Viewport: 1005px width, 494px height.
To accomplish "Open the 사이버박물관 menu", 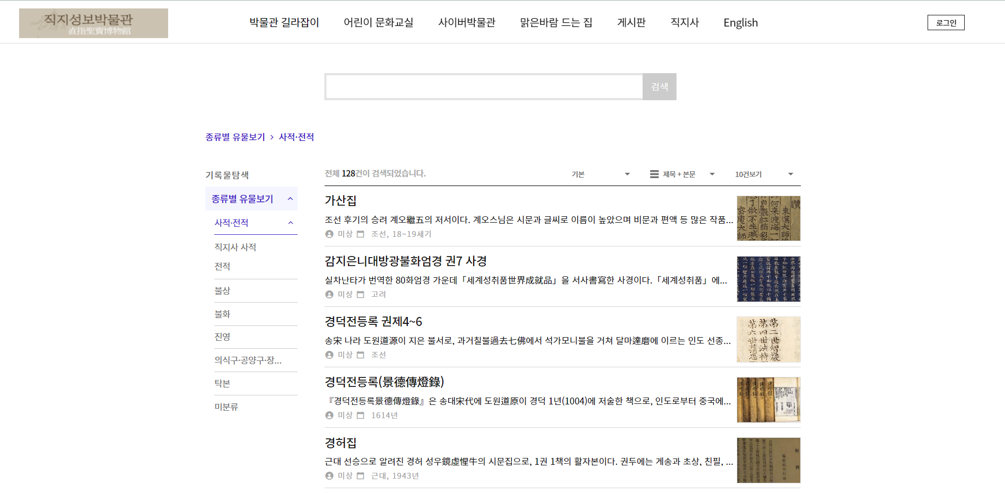I will 466,22.
